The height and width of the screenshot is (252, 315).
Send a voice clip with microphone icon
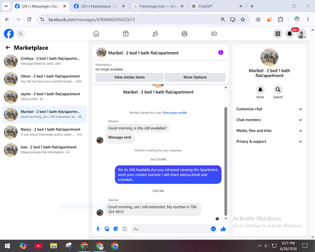click(98, 229)
